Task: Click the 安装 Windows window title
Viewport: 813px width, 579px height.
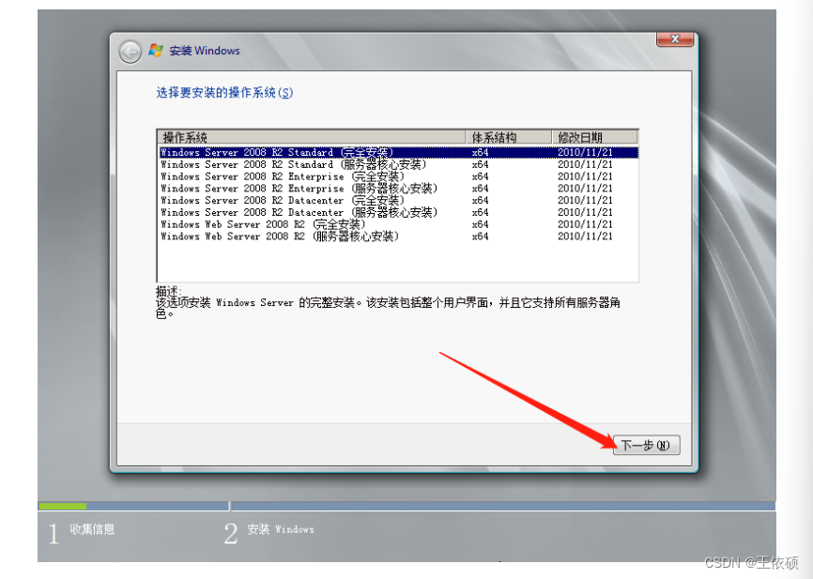Action: [x=205, y=51]
